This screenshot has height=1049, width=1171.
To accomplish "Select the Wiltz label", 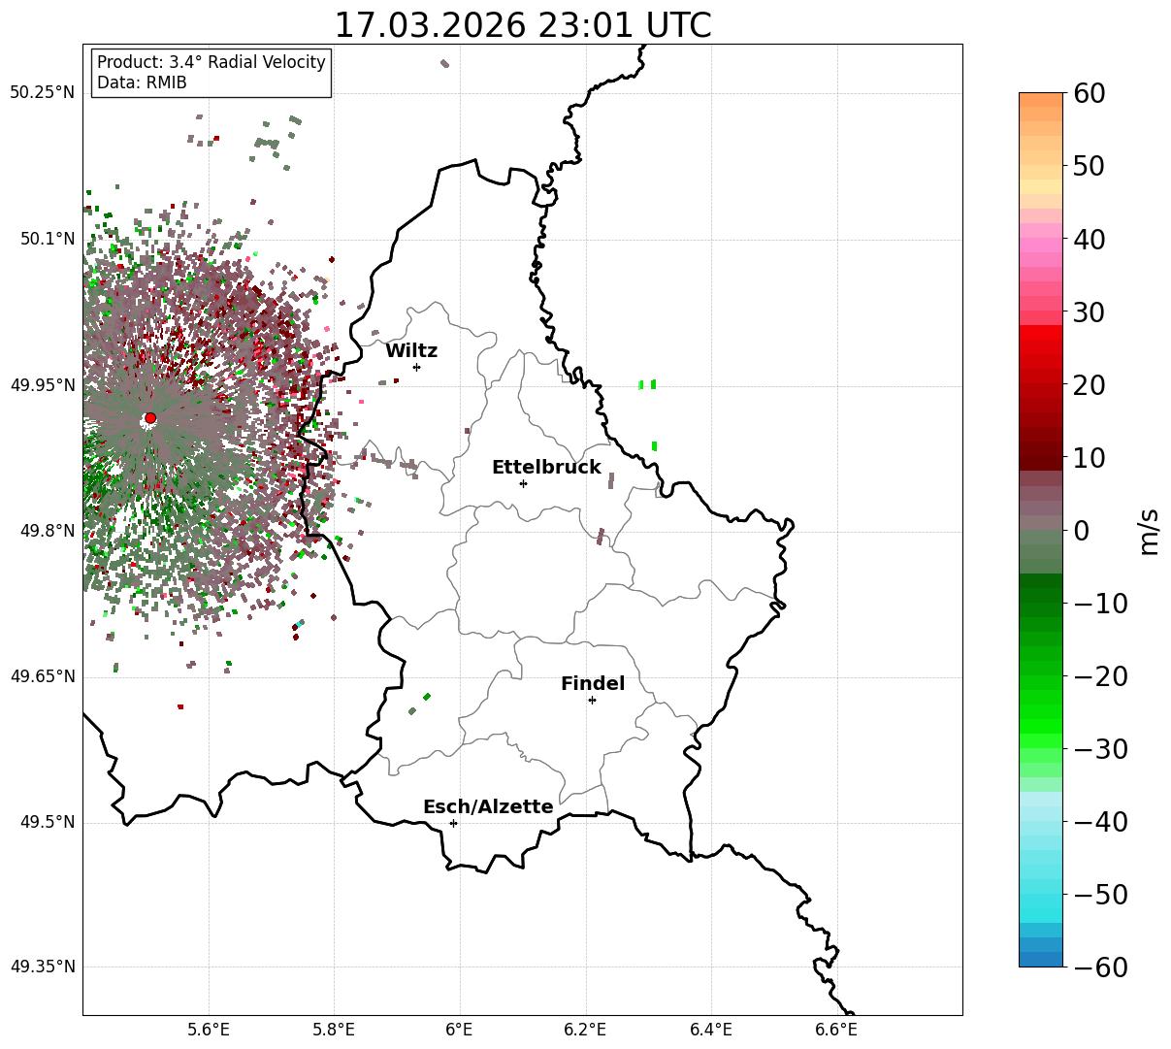I will pos(411,351).
